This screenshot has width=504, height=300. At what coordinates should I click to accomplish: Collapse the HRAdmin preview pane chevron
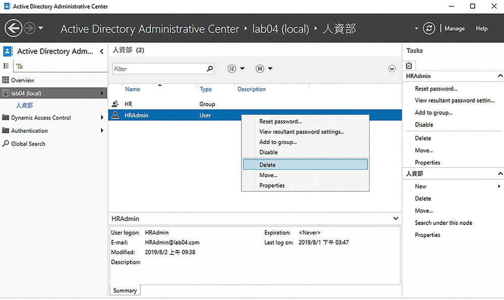[x=396, y=218]
